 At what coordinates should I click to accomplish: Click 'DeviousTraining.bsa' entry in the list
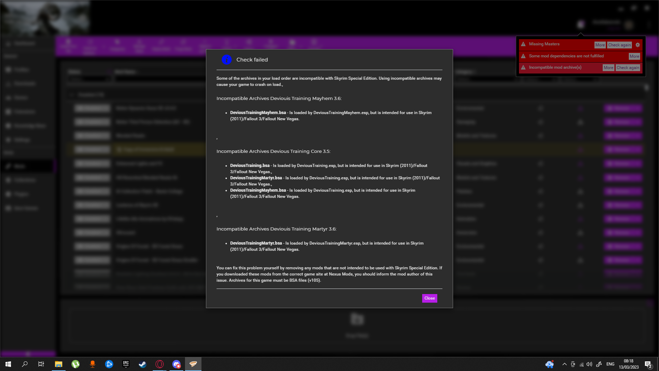(x=250, y=166)
